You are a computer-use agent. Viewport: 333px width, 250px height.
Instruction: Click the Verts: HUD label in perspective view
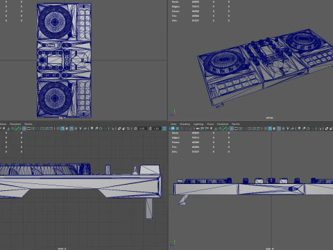[175, 2]
